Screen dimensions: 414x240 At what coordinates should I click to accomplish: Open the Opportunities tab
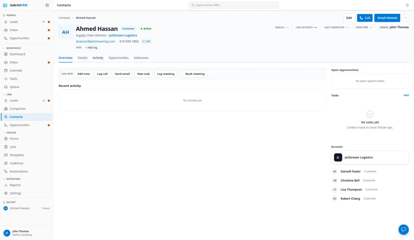[118, 58]
